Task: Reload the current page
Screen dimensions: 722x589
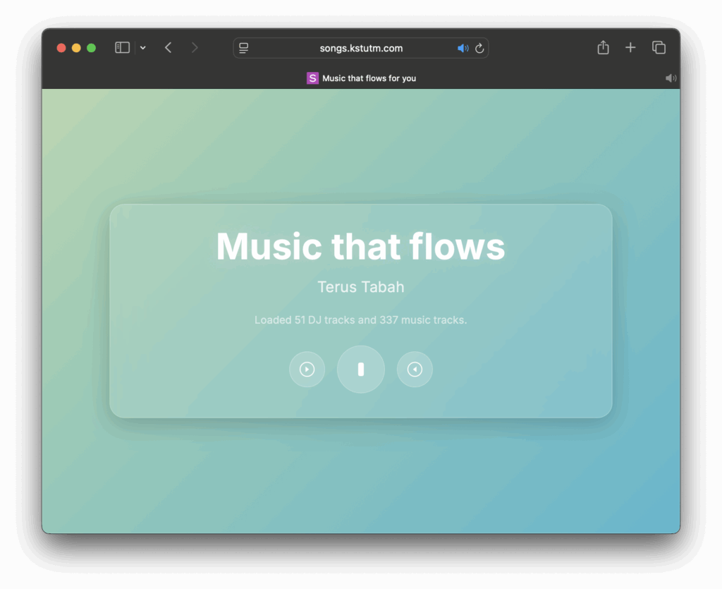Action: tap(479, 48)
